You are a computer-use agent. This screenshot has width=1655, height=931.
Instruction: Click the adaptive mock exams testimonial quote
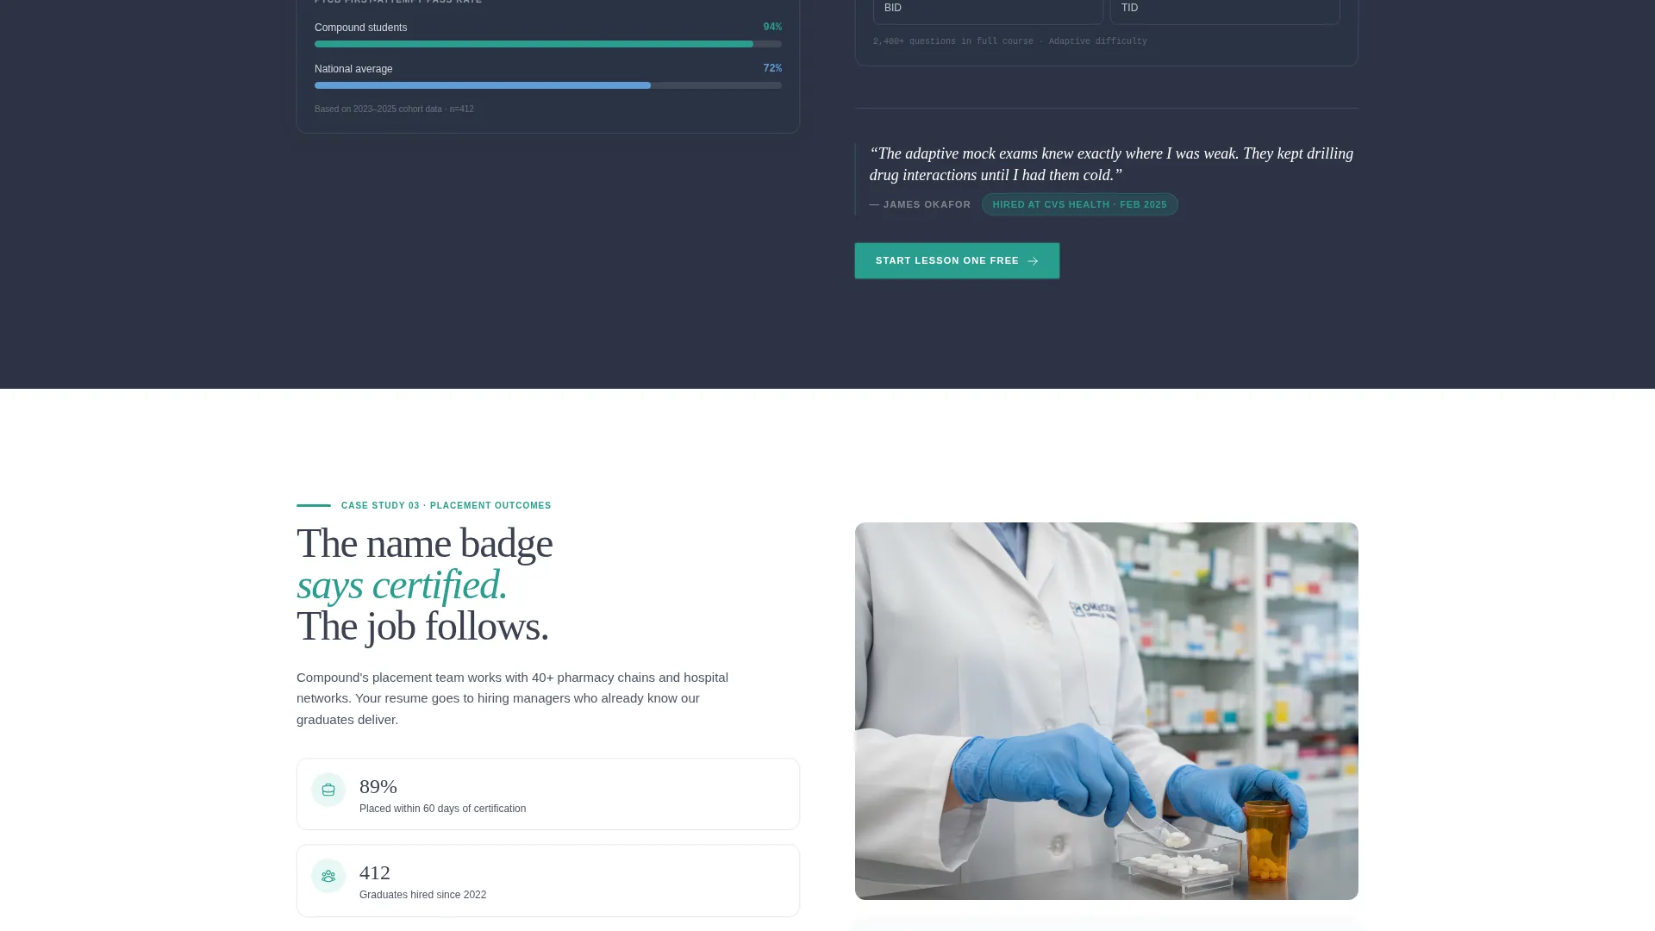tap(1111, 164)
